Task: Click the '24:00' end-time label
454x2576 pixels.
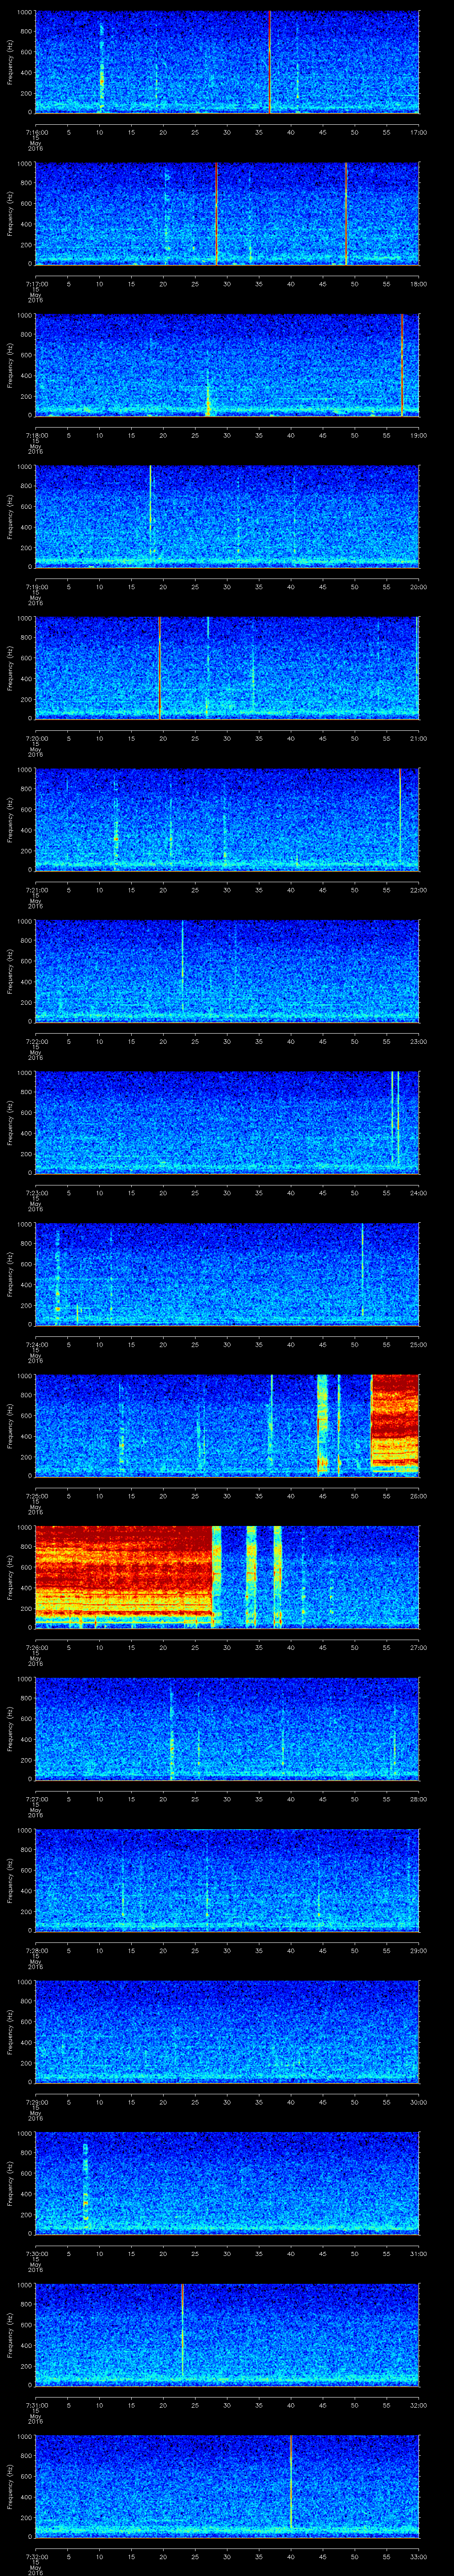Action: [418, 1193]
